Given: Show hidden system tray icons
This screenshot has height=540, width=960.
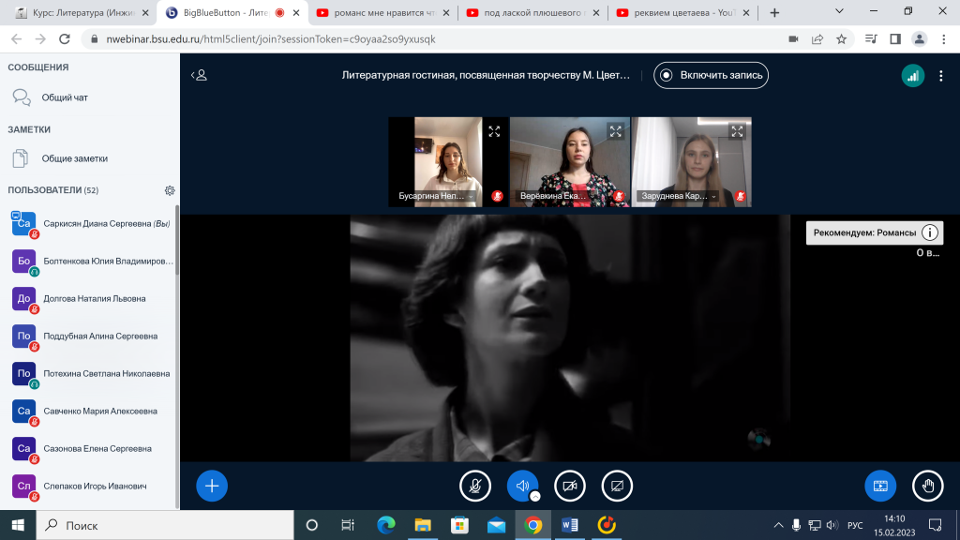Looking at the screenshot, I should (x=778, y=525).
